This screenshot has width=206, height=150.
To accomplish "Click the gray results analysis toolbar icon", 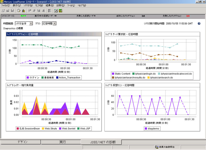I will click(x=50, y=11).
